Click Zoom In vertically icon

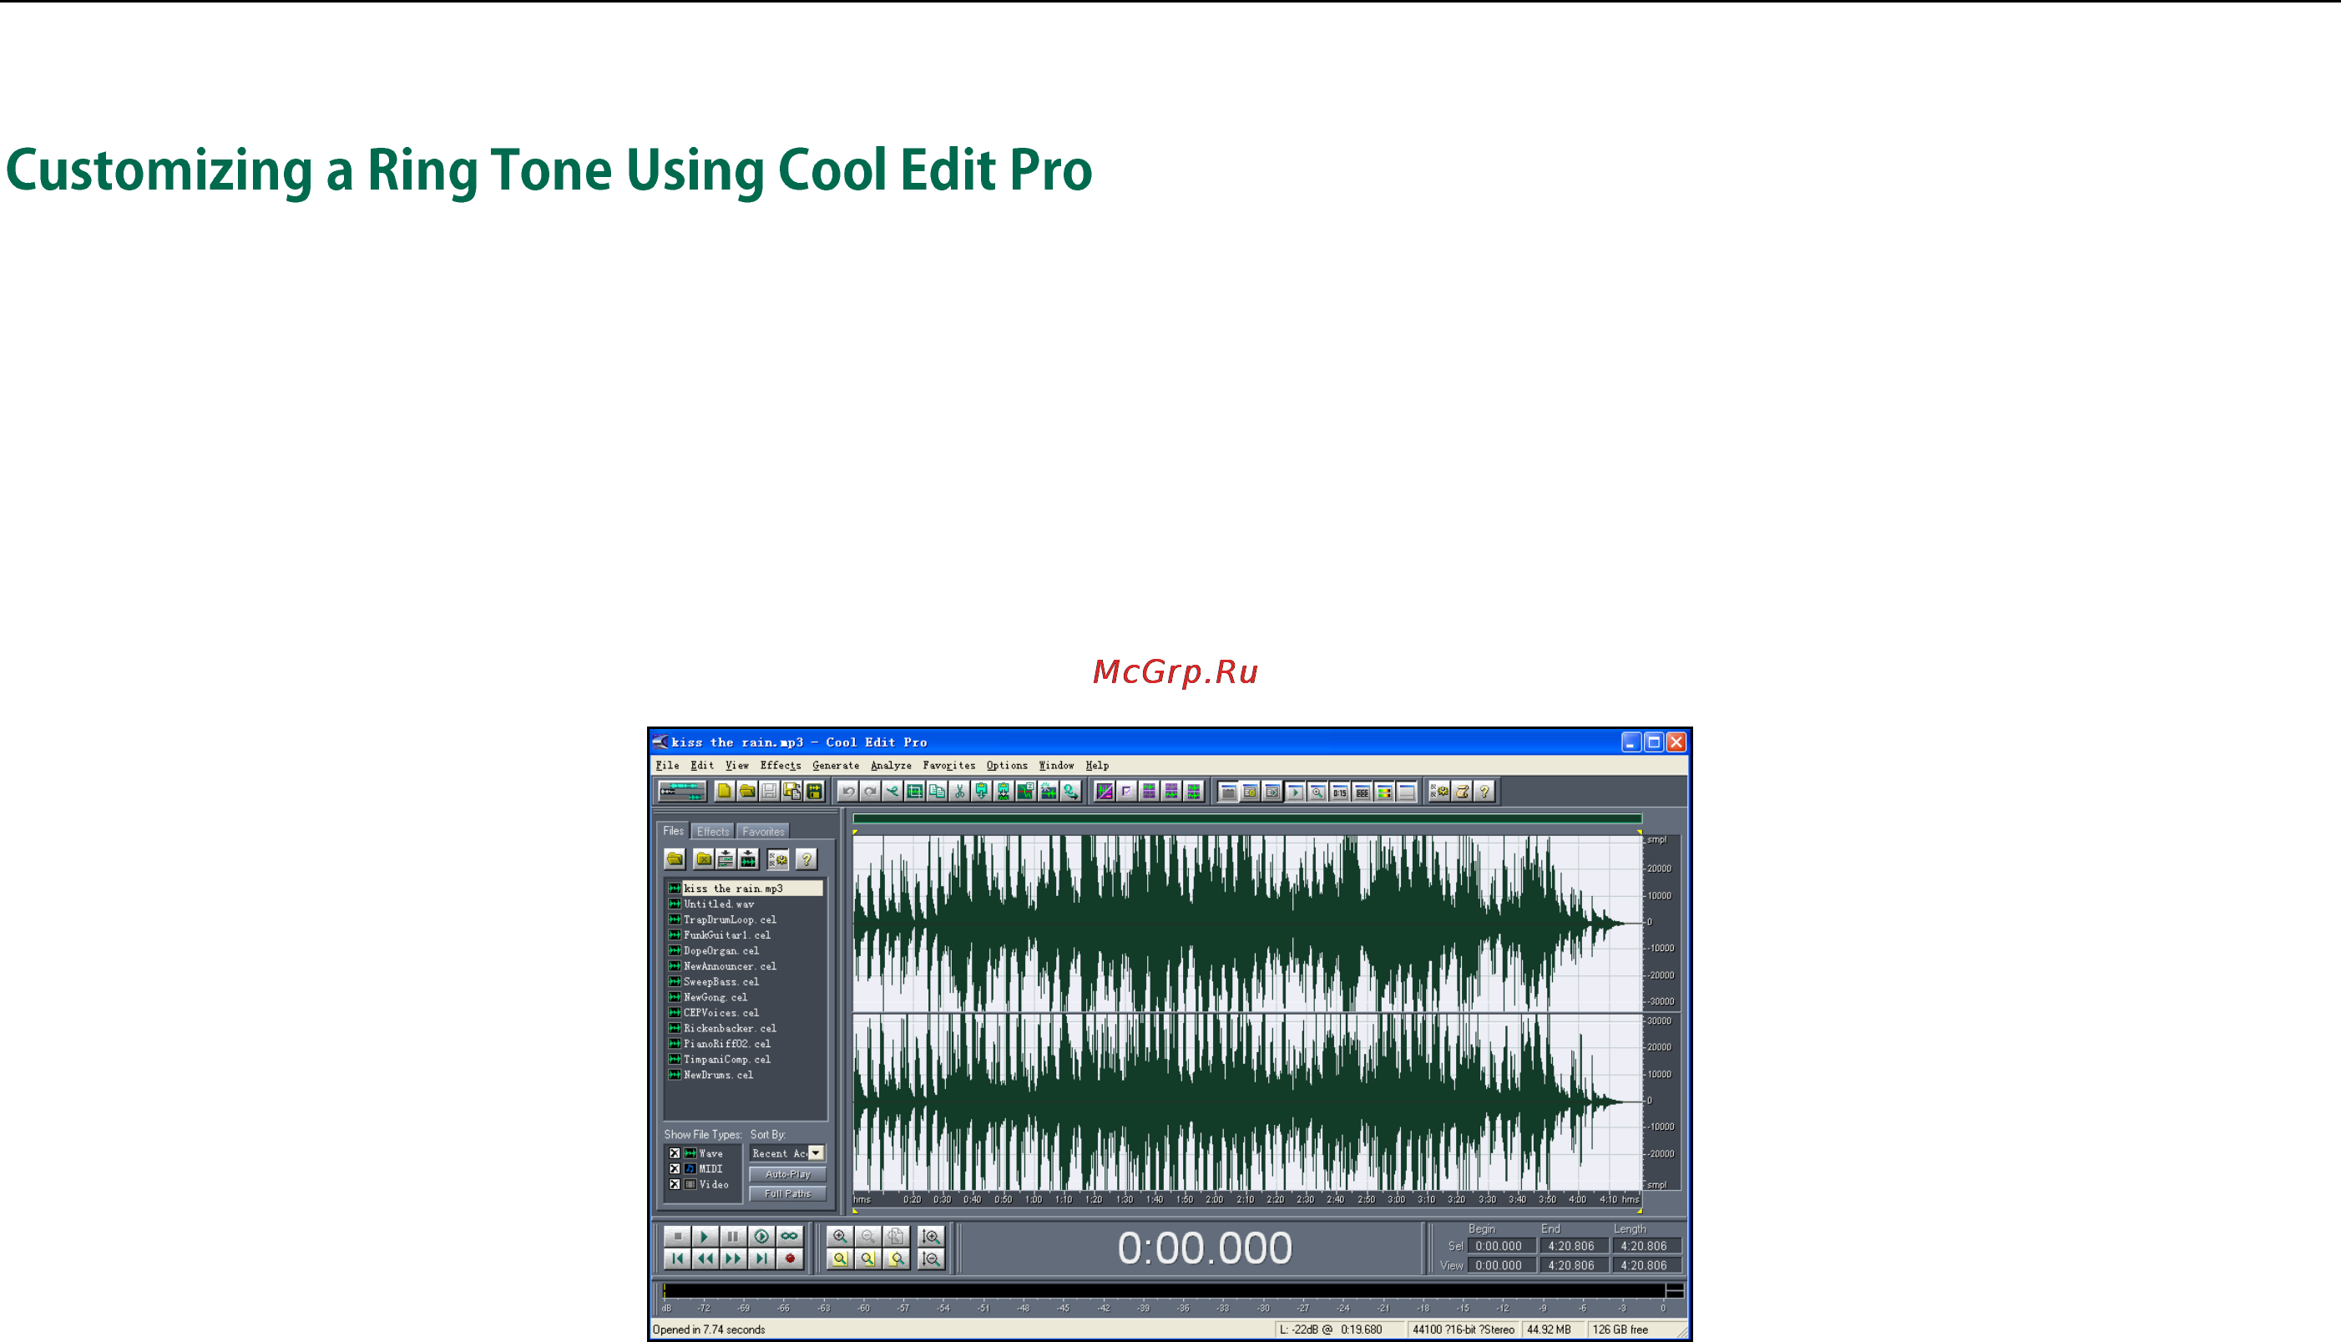click(931, 1236)
